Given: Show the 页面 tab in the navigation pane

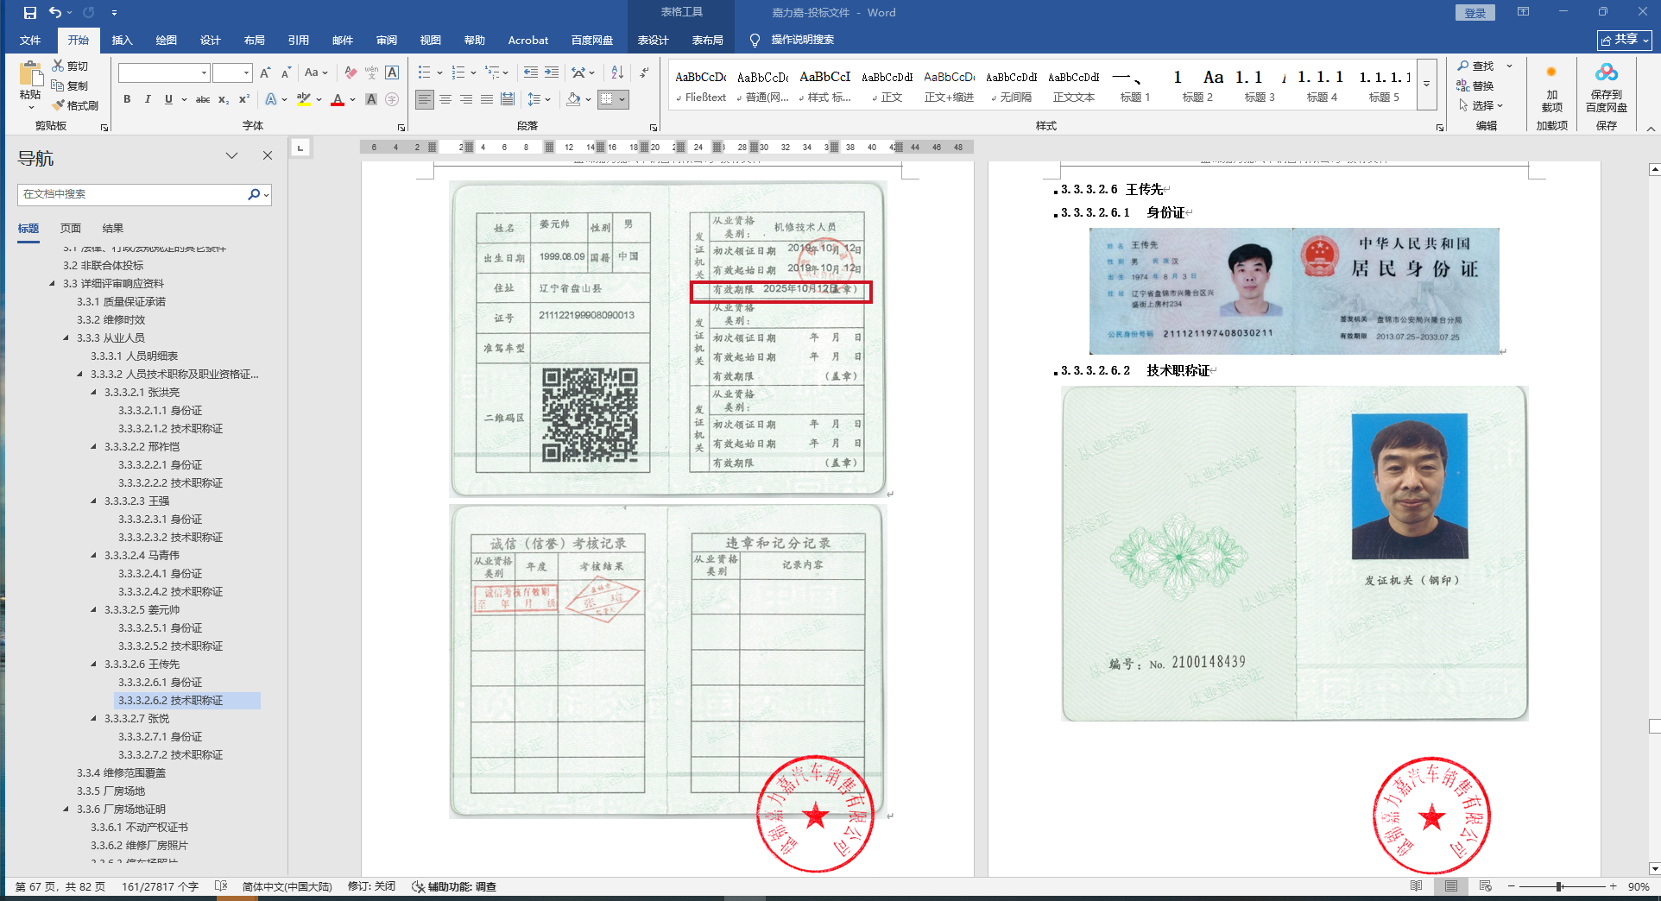Looking at the screenshot, I should (71, 228).
